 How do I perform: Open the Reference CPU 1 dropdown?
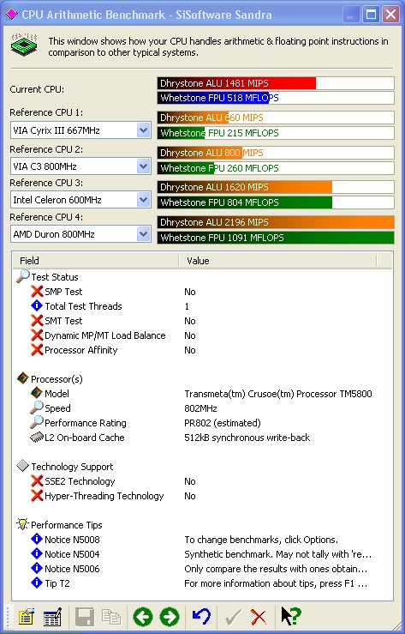[x=144, y=130]
